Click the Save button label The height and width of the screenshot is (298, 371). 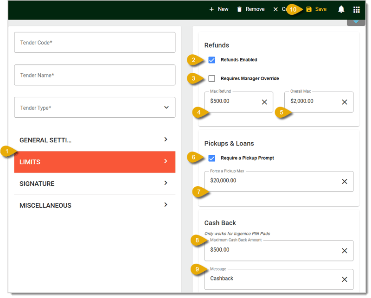tap(321, 9)
